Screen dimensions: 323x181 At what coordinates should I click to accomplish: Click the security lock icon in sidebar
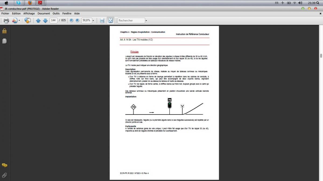4,31
